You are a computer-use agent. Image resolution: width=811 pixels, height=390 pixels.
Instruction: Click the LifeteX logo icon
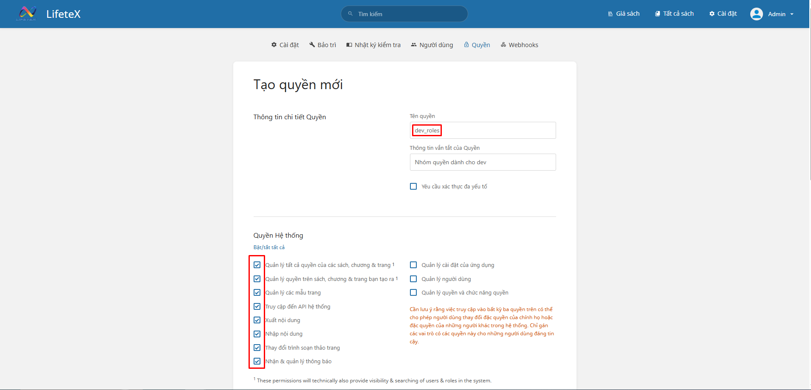[x=27, y=14]
